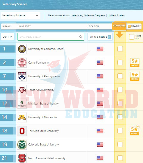The width and height of the screenshot is (143, 163).
Task: Open the Cornell University page
Action: (39, 63)
